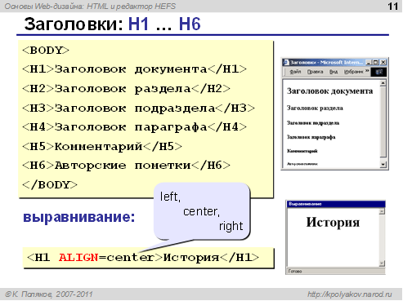Open the Избранное menu

354,72
